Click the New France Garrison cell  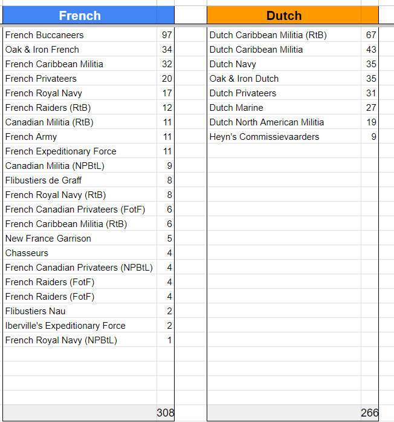48,239
